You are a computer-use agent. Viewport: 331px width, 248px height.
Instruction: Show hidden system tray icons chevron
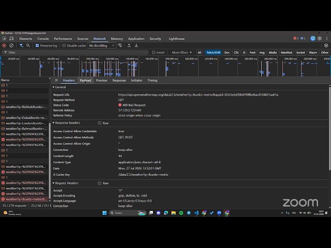(282, 213)
